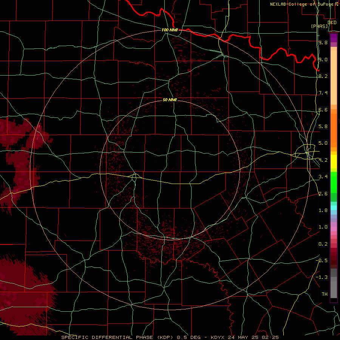Screen dimensions: 340x340
Task: Click the 9.8 value on the scale
Action: [323, 43]
